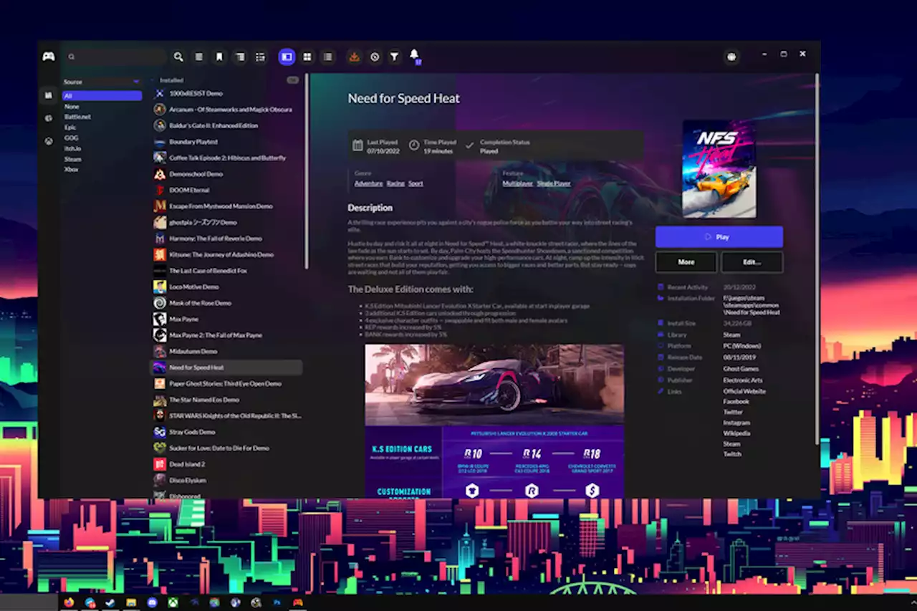Click the game list vertical scrollbar
This screenshot has width=917, height=611.
[x=307, y=172]
